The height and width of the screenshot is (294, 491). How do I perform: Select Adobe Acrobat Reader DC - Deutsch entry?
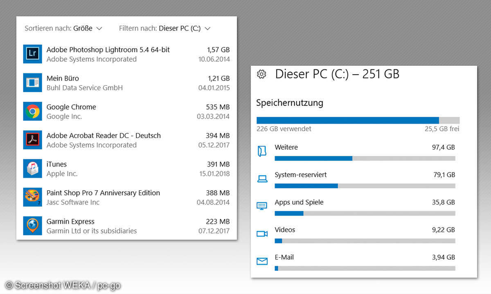104,136
